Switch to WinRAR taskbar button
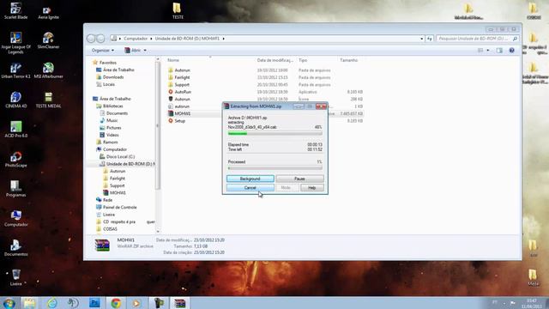The height and width of the screenshot is (309, 549). 180,303
